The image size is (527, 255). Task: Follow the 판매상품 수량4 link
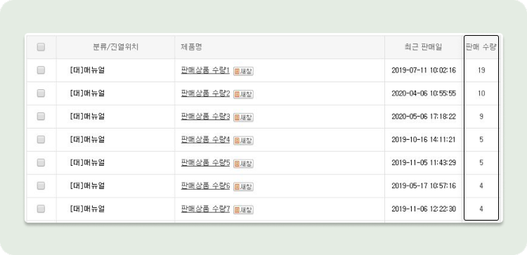(x=205, y=139)
